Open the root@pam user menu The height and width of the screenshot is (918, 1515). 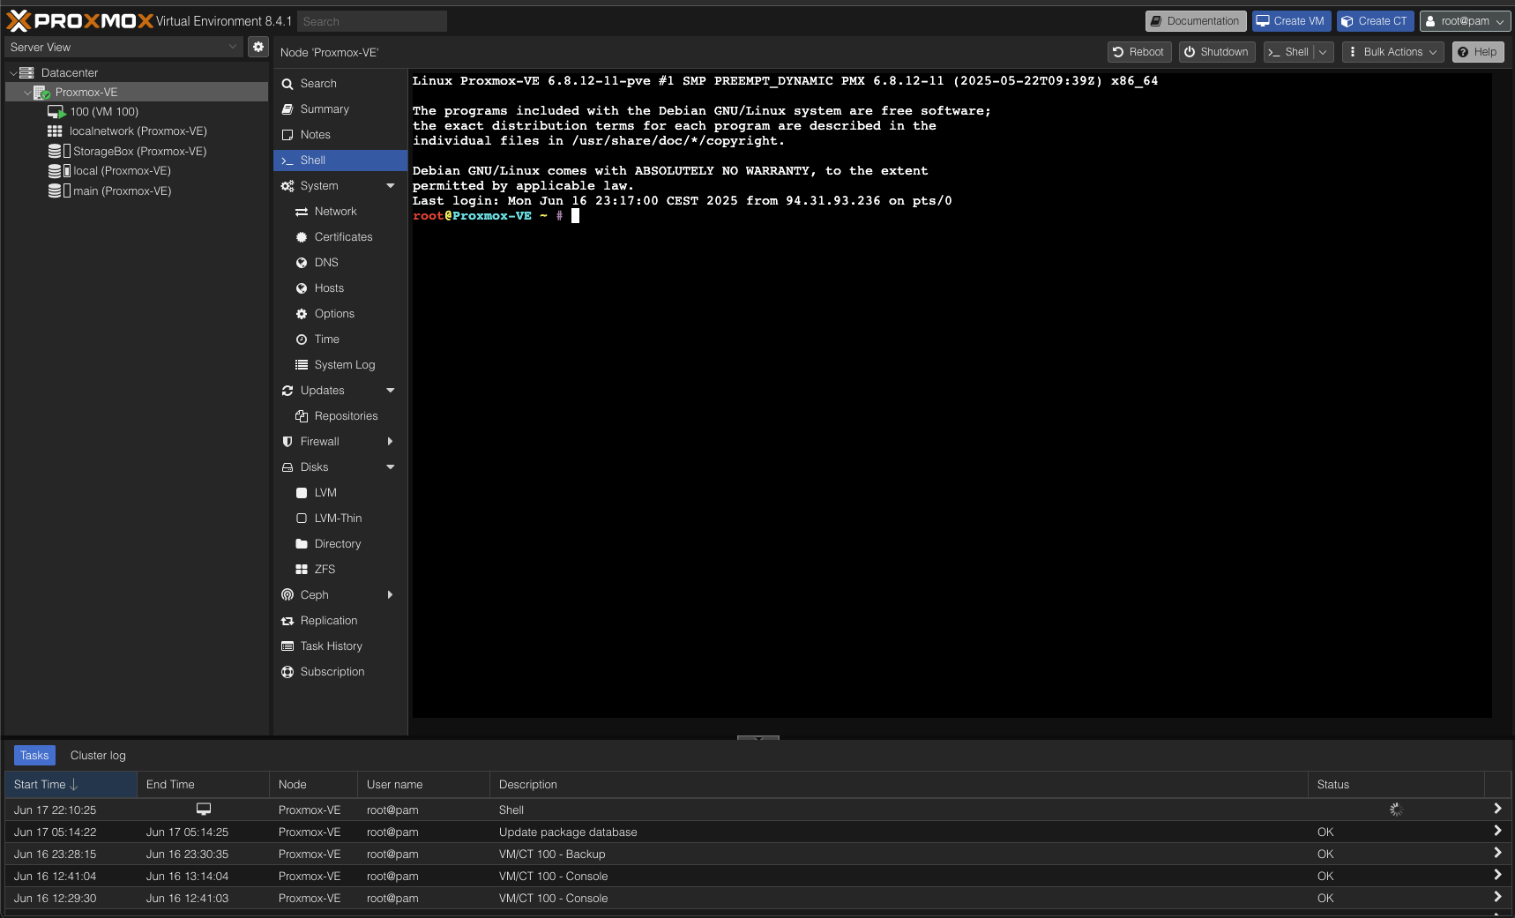(x=1465, y=21)
